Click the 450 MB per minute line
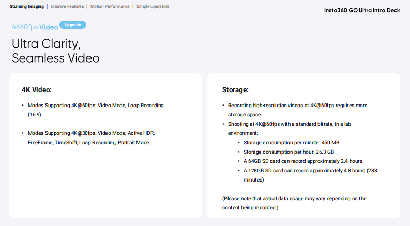Viewport: 410px width, 226px height. coord(291,142)
